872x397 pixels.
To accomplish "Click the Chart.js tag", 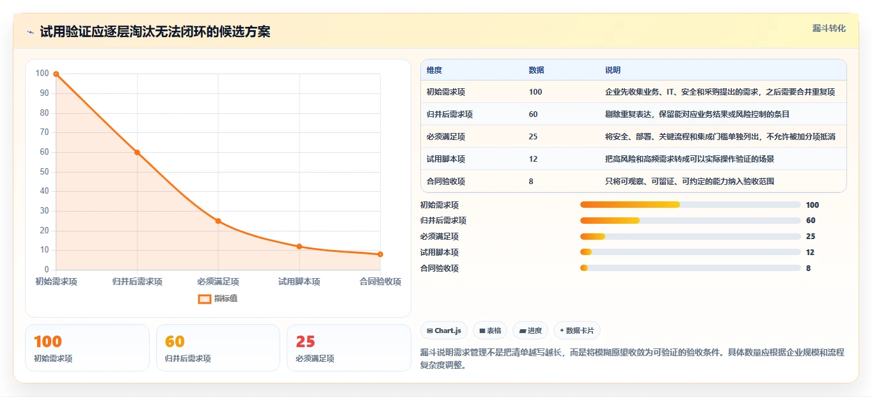I will [x=444, y=331].
